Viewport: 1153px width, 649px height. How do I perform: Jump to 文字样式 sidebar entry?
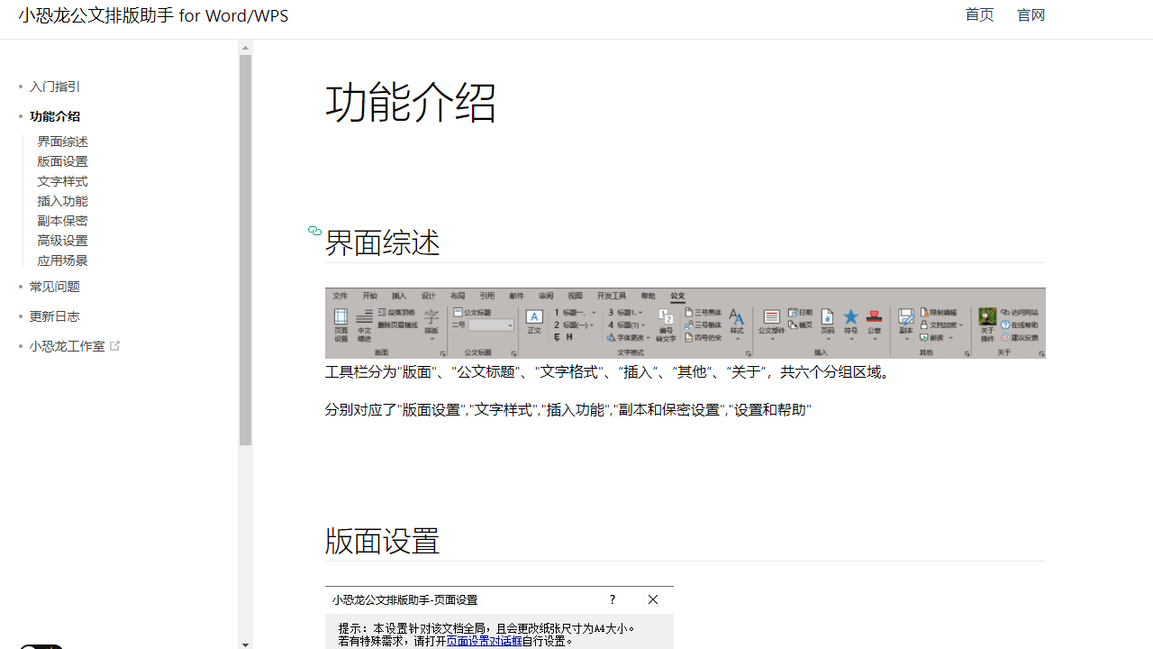62,181
